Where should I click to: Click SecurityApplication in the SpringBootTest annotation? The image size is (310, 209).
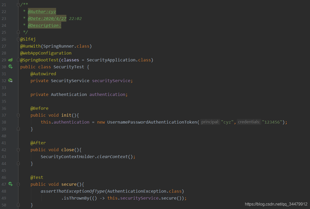pyautogui.click(x=111, y=60)
